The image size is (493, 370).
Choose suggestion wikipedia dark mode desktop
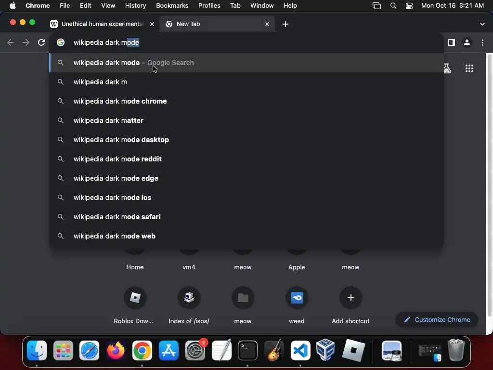pyautogui.click(x=246, y=140)
